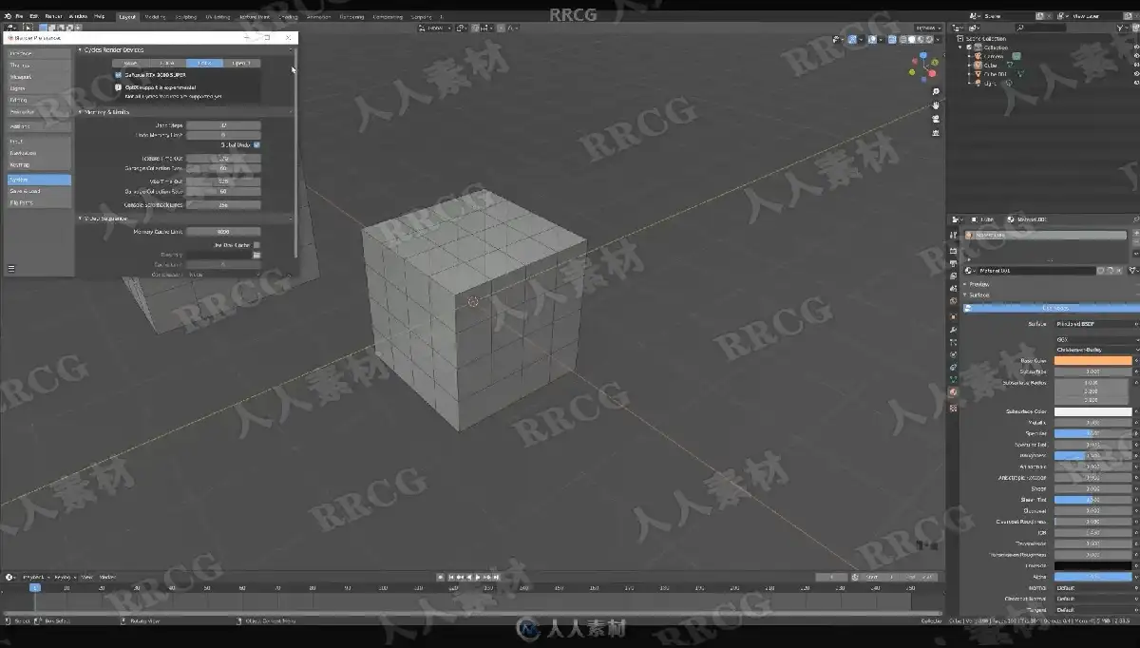The width and height of the screenshot is (1140, 648).
Task: Select Save & Load in Preferences sidebar
Action: [x=37, y=191]
